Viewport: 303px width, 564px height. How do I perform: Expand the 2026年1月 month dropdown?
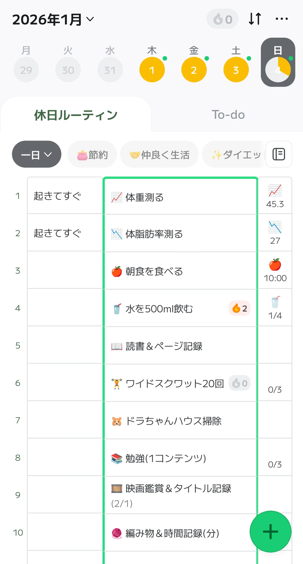click(x=53, y=19)
